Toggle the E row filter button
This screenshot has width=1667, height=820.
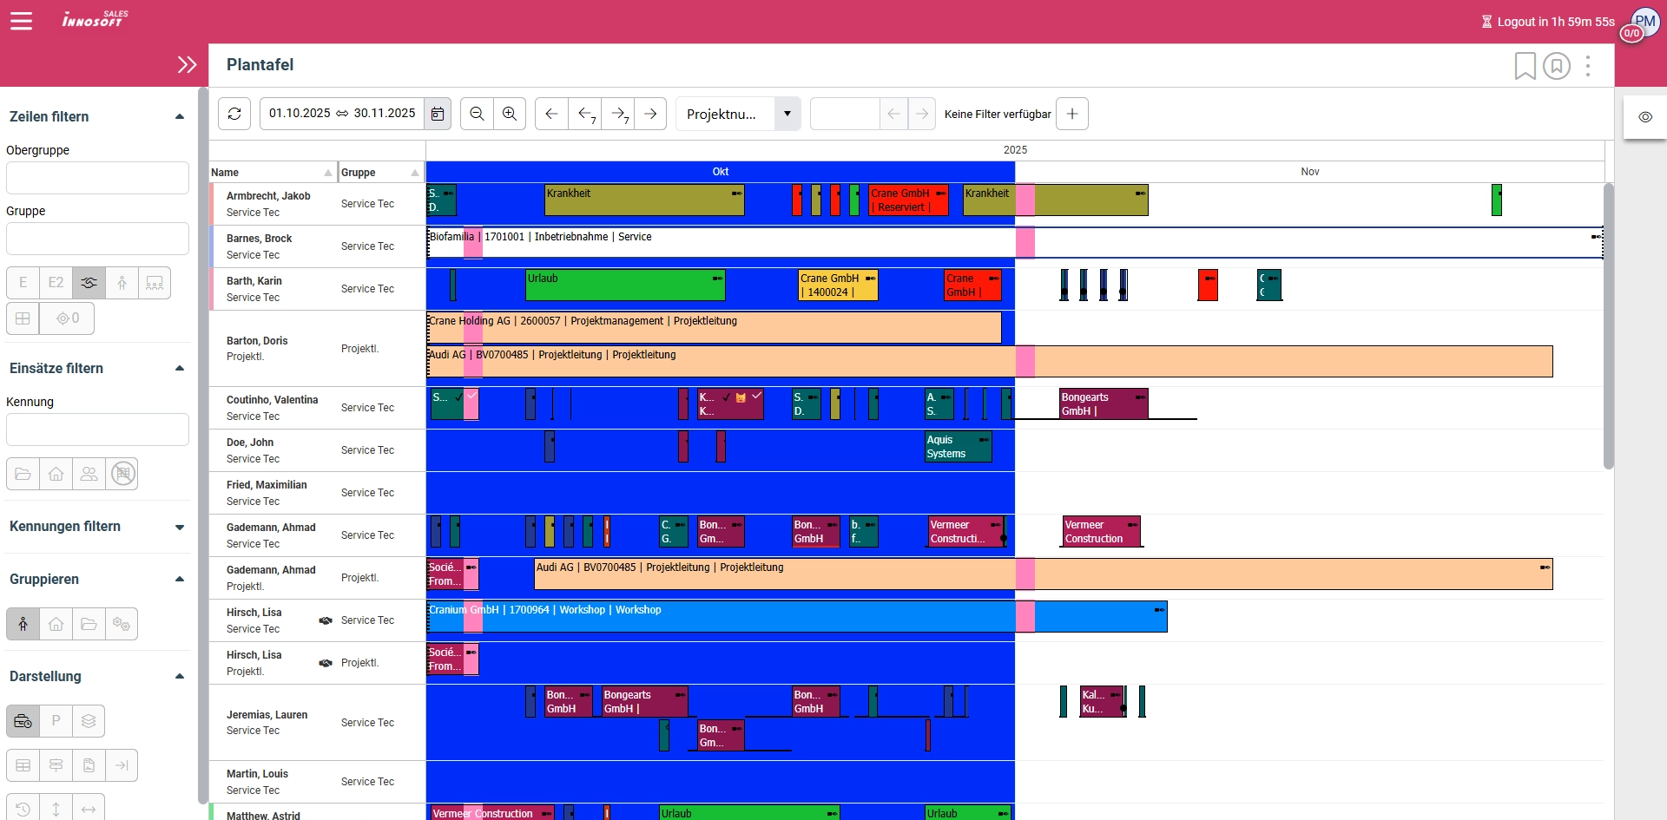(x=23, y=283)
